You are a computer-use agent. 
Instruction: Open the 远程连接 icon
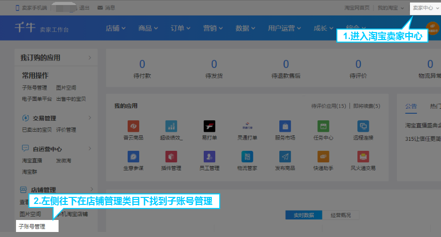pos(363,126)
